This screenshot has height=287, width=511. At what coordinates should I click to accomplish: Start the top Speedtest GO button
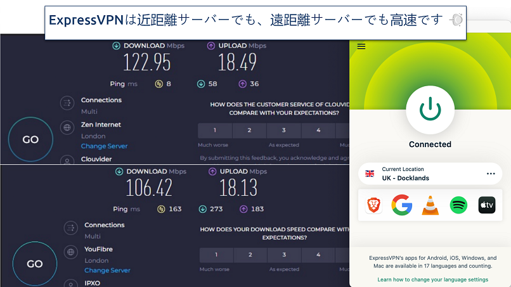click(x=30, y=139)
